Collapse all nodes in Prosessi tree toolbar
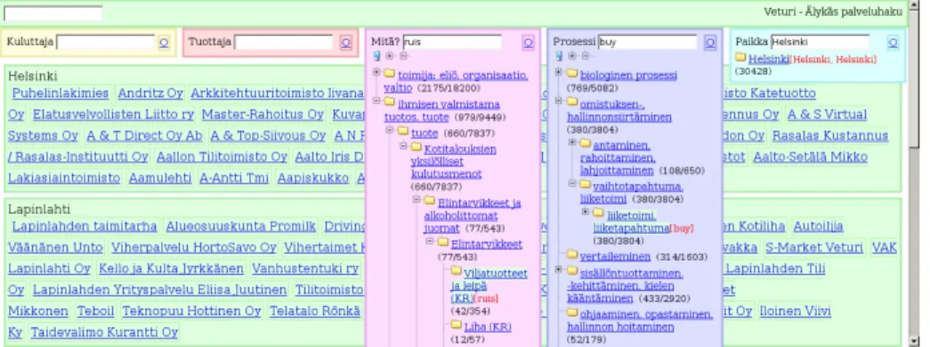 pos(586,56)
